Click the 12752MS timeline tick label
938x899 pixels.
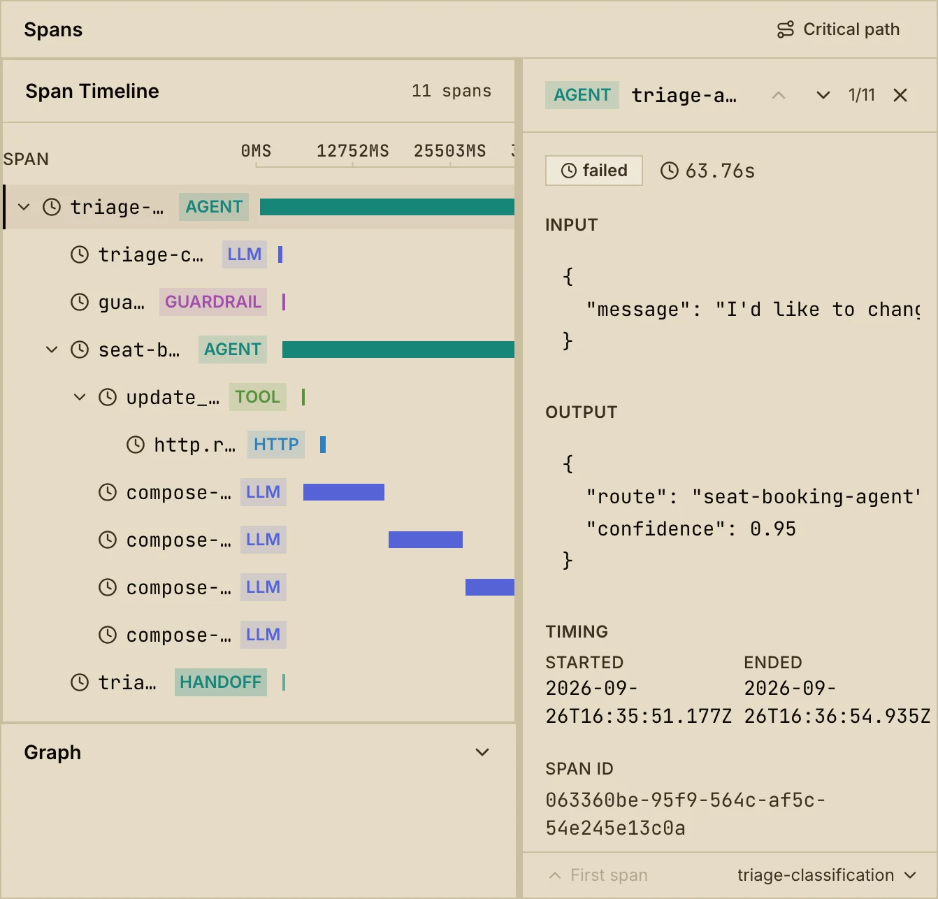353,151
